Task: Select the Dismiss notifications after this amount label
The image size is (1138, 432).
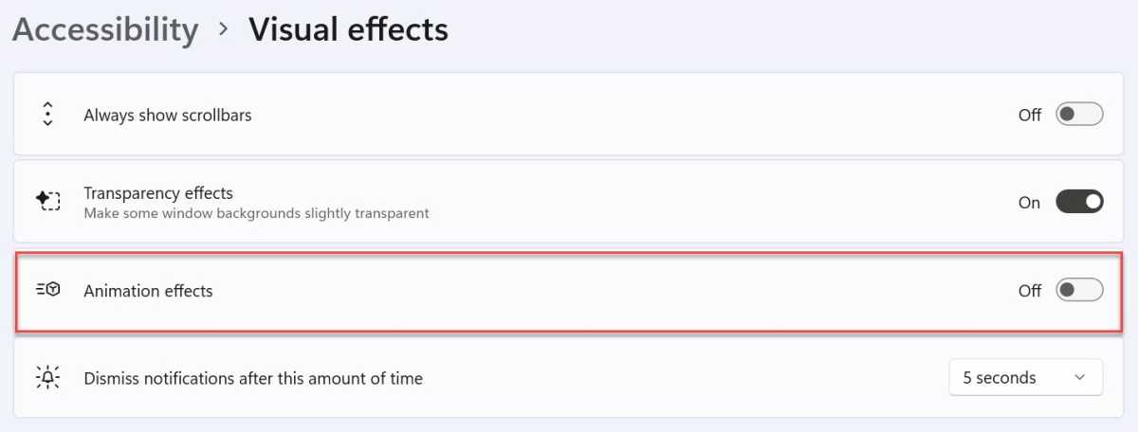Action: tap(253, 378)
